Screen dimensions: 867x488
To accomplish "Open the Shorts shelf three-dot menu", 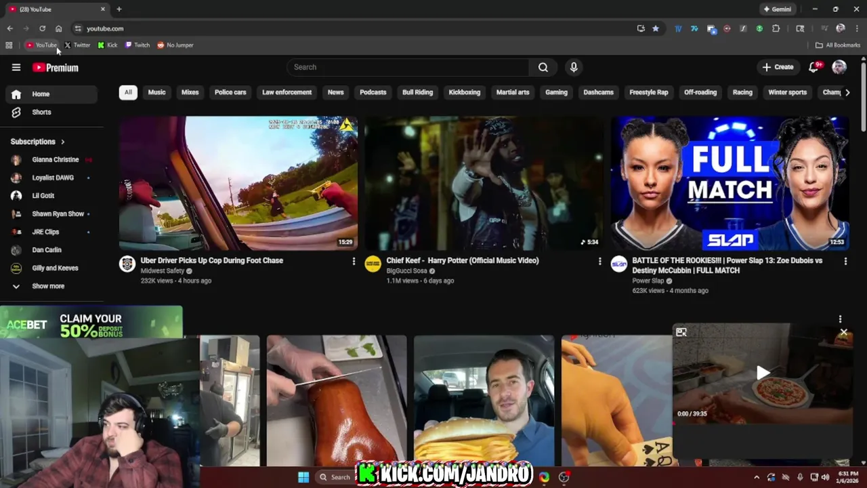I will pyautogui.click(x=840, y=319).
